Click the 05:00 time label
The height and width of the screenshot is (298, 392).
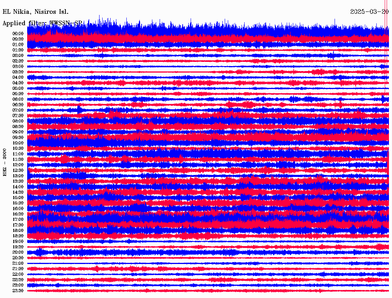(x=18, y=88)
